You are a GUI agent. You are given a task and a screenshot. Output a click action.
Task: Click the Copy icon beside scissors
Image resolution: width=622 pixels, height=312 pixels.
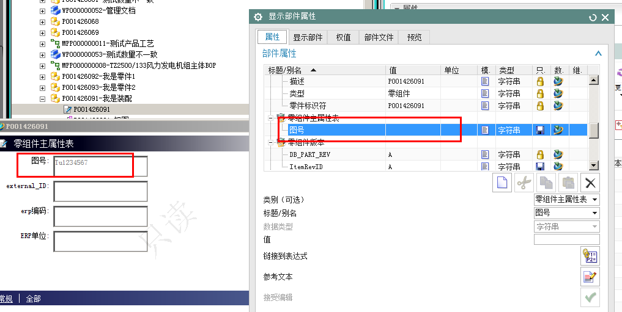pyautogui.click(x=546, y=183)
